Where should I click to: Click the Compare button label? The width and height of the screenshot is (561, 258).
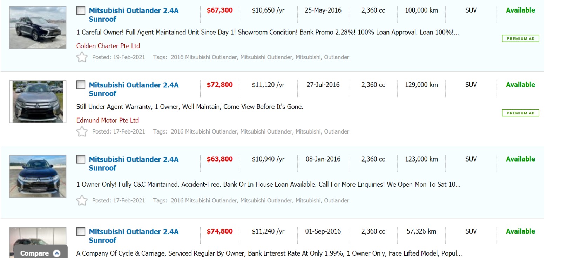click(x=34, y=253)
